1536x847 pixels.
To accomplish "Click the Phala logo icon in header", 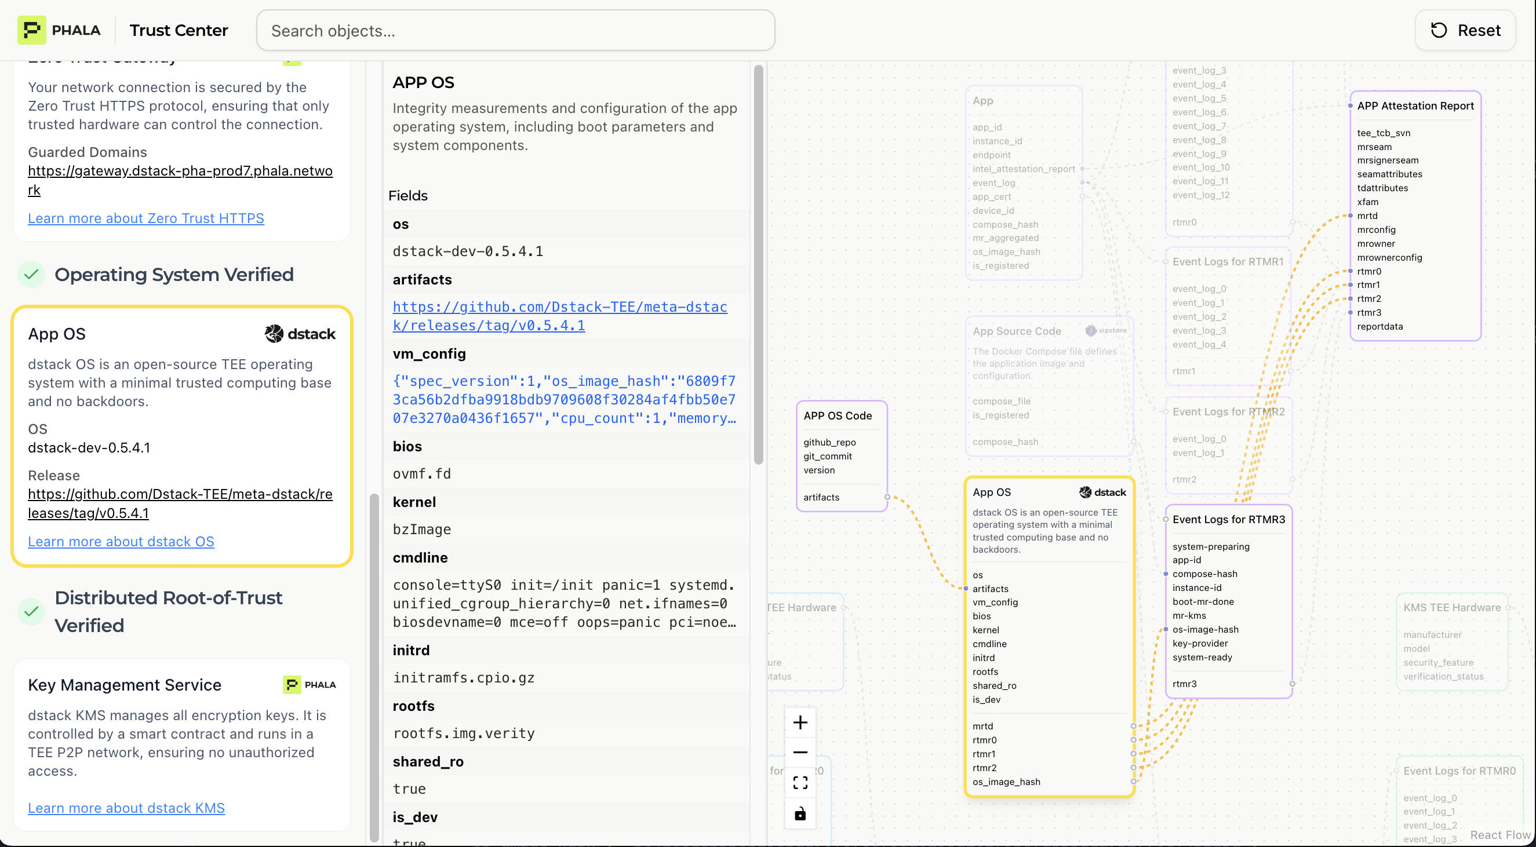I will tap(32, 30).
